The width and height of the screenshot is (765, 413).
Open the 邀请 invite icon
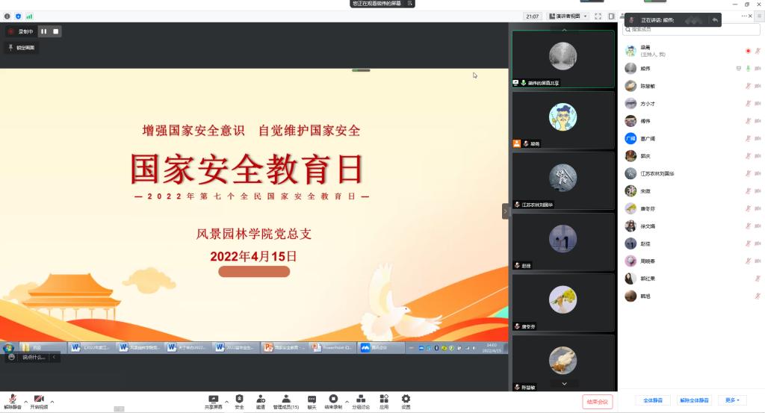click(260, 401)
